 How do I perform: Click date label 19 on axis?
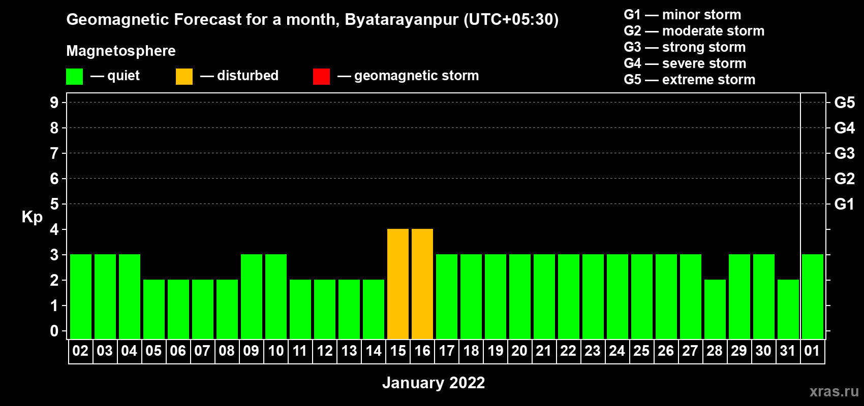tap(495, 351)
